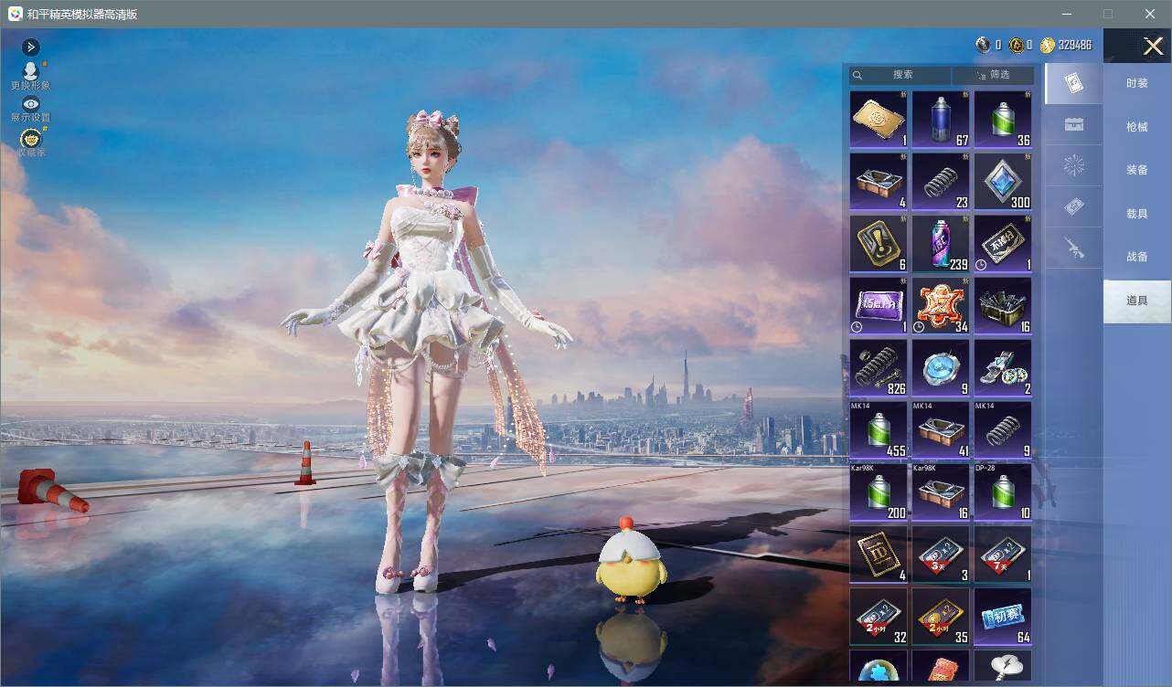
Task: Close the inventory with the X button
Action: click(x=1153, y=46)
